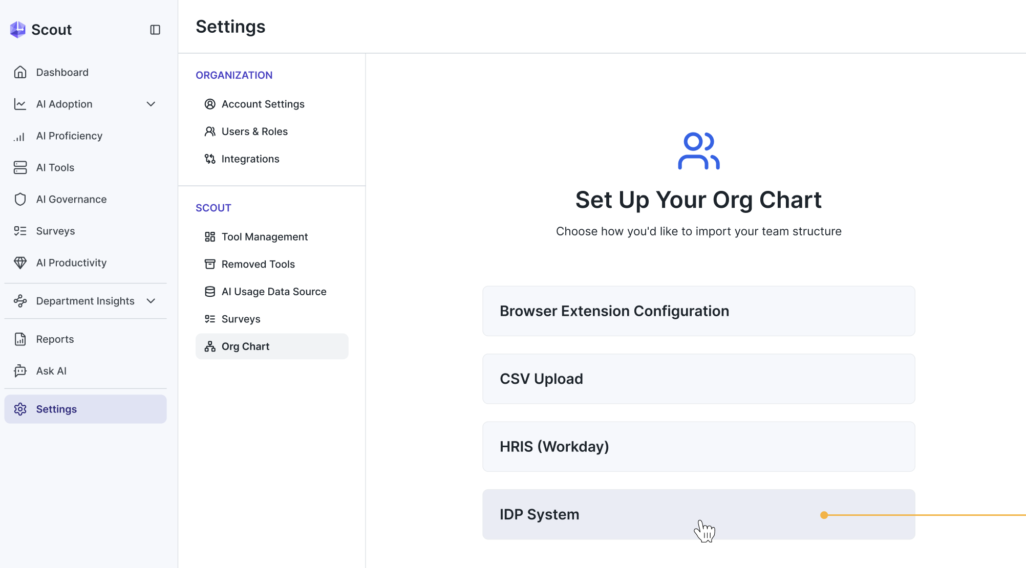Go to Users & Roles

coord(254,132)
